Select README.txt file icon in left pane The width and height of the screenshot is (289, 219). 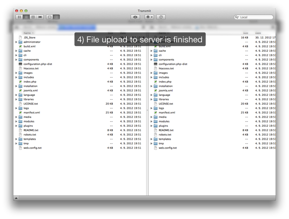(20, 130)
